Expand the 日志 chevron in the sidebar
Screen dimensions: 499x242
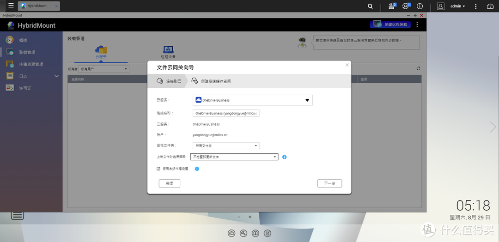tap(57, 76)
